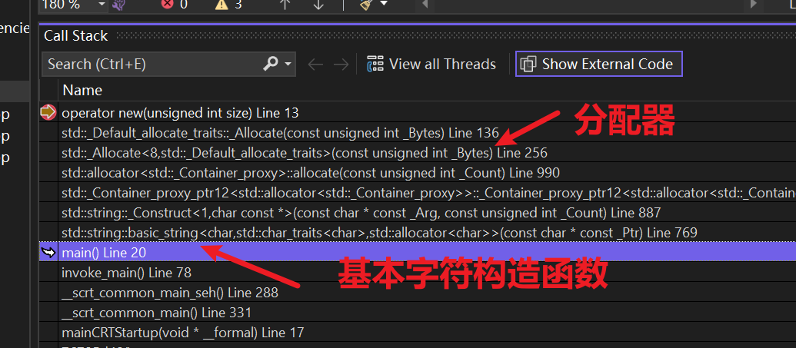Image resolution: width=796 pixels, height=348 pixels.
Task: Click the code cleanup broom icon
Action: (x=368, y=5)
